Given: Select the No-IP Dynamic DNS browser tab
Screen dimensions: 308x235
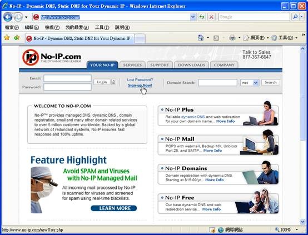Looking at the screenshot, I should [80, 38].
